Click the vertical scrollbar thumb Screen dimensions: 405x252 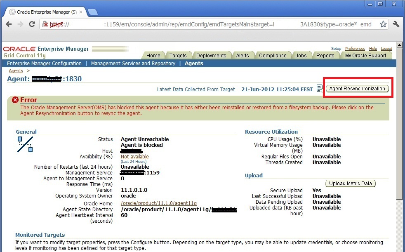[x=400, y=124]
